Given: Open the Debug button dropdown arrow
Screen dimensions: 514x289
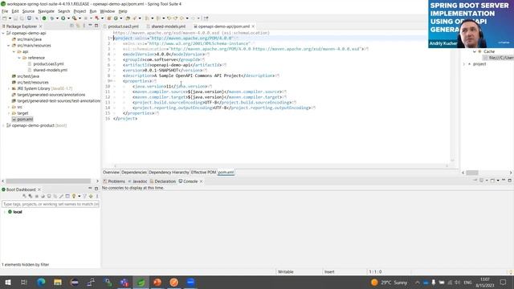Looking at the screenshot, I should pyautogui.click(x=57, y=18).
